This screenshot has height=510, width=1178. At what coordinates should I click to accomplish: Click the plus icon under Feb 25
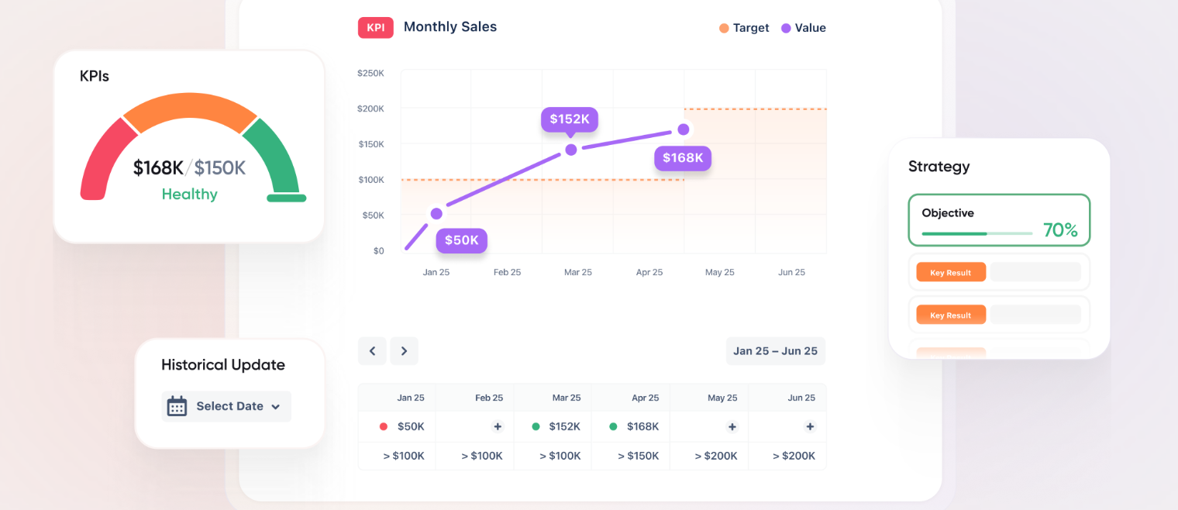click(498, 426)
